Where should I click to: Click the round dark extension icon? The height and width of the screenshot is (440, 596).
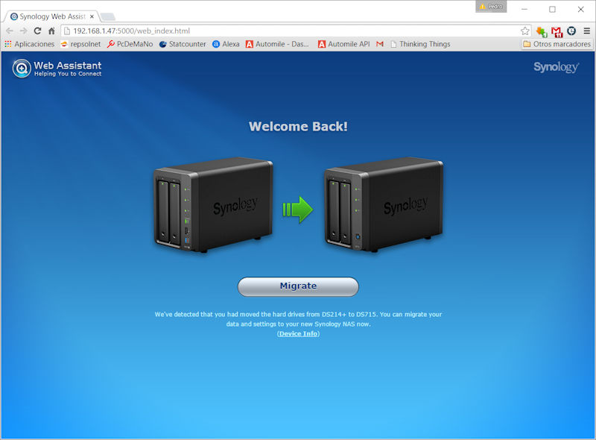(571, 31)
